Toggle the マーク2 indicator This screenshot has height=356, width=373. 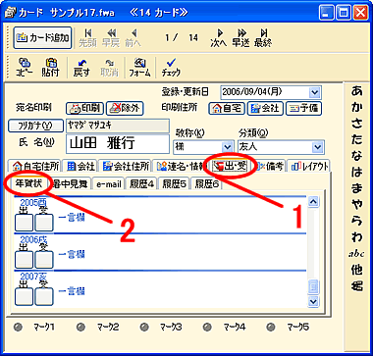tap(81, 327)
